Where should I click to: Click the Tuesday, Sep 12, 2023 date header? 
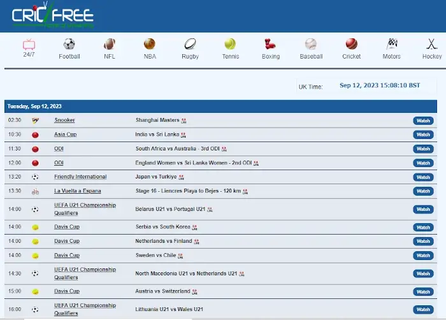[x=34, y=106]
